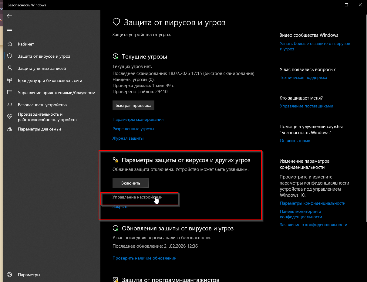Click Управление настройками link
The height and width of the screenshot is (282, 367).
[137, 197]
